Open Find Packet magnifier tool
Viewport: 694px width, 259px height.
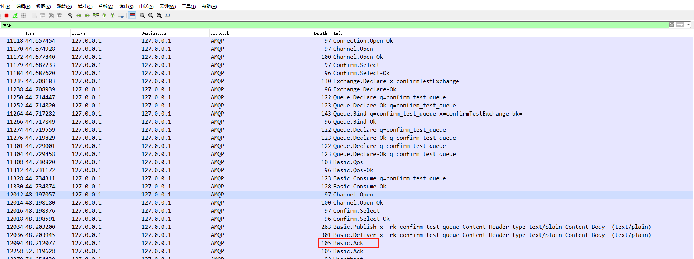tap(70, 15)
